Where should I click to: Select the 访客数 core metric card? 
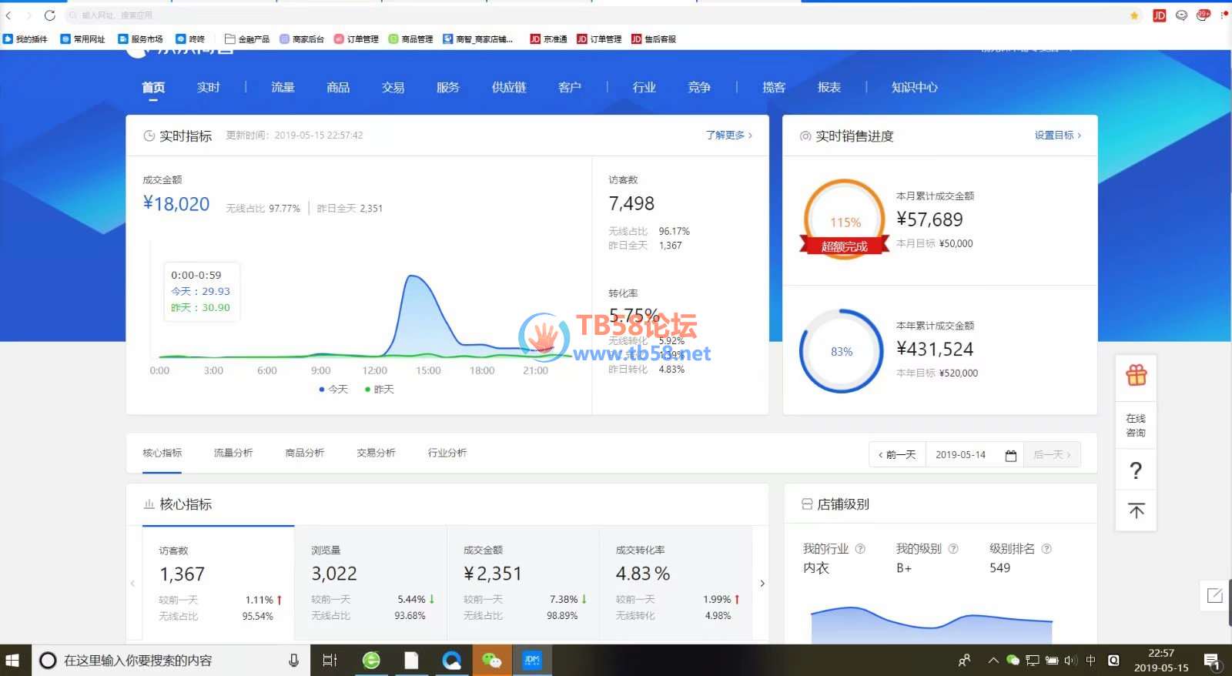tap(218, 584)
